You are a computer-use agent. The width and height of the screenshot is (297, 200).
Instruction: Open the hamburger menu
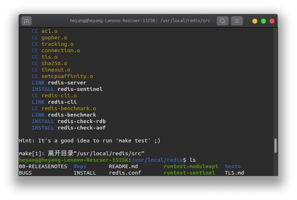pos(237,21)
